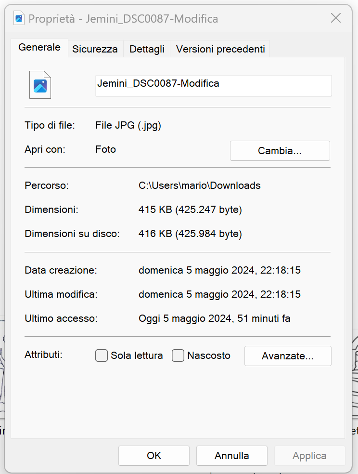Screen dimensions: 358x474
Task: Tick the Nascosto checkbox
Action: (x=178, y=355)
